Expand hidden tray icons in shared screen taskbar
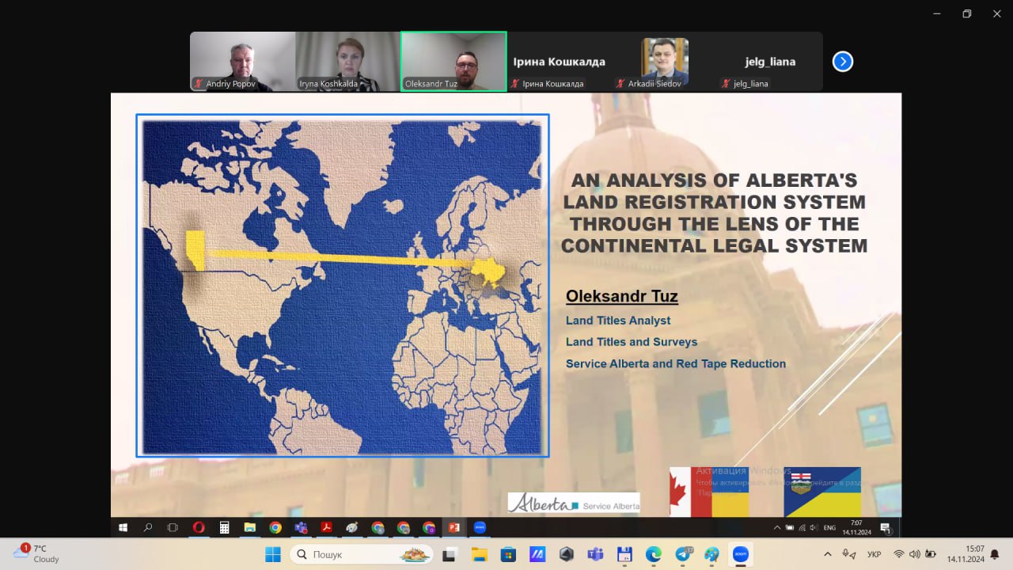The image size is (1013, 570). coord(776,527)
